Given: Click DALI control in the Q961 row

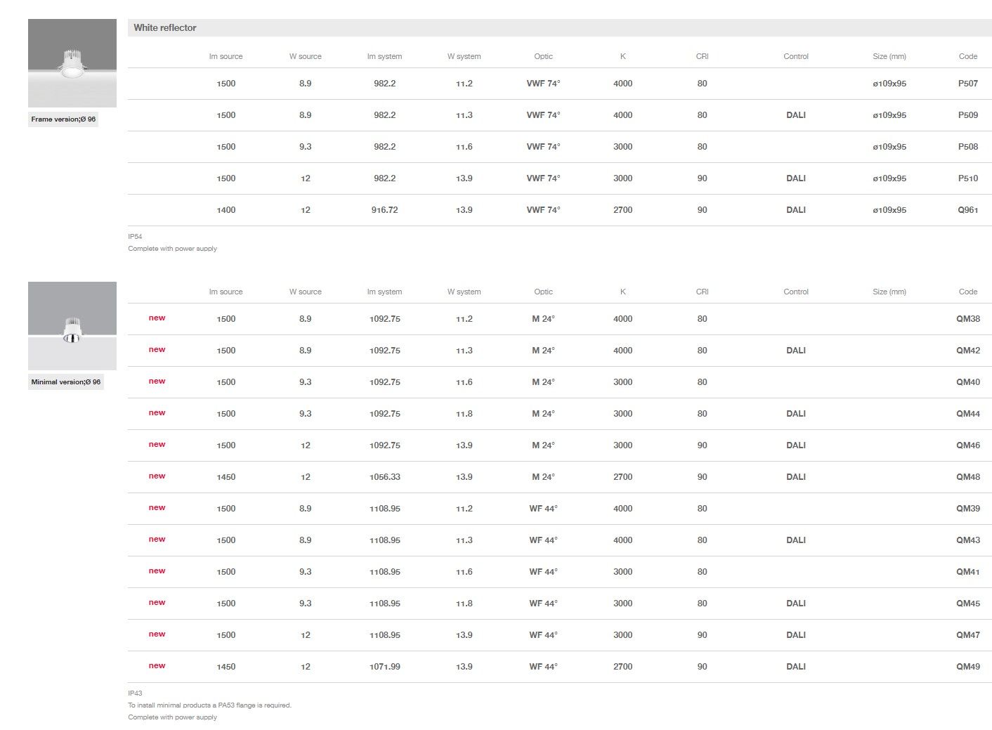Looking at the screenshot, I should (795, 210).
